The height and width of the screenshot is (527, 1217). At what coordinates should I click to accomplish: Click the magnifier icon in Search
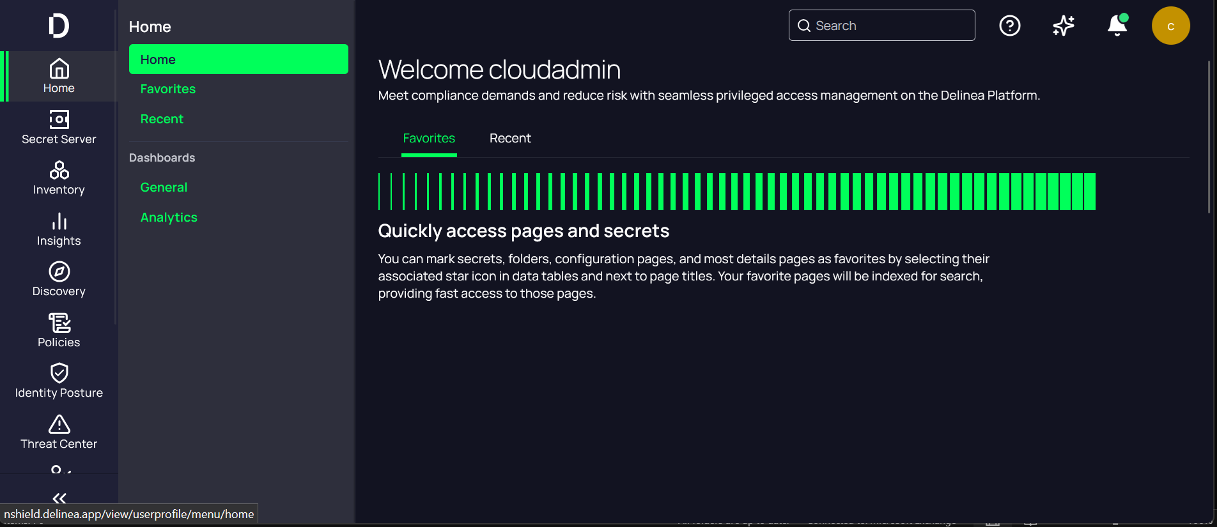point(804,26)
